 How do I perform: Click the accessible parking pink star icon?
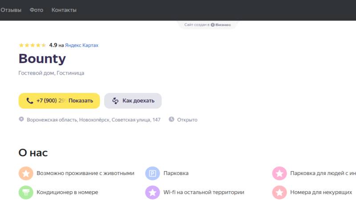pos(279,173)
